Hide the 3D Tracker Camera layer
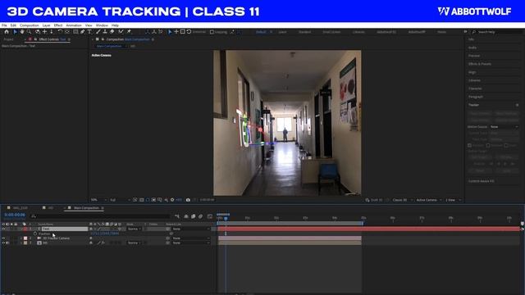 tap(3, 238)
